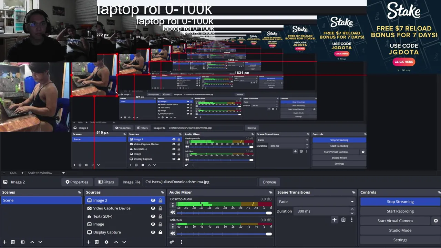Mute Desktop Audio speaker icon
This screenshot has height=248, width=441.
[x=173, y=212]
